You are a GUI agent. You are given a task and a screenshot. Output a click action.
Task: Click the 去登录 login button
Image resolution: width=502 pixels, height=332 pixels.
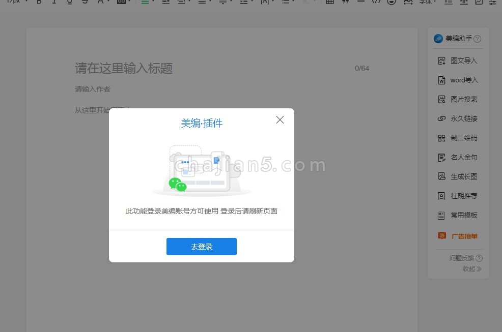click(x=202, y=247)
